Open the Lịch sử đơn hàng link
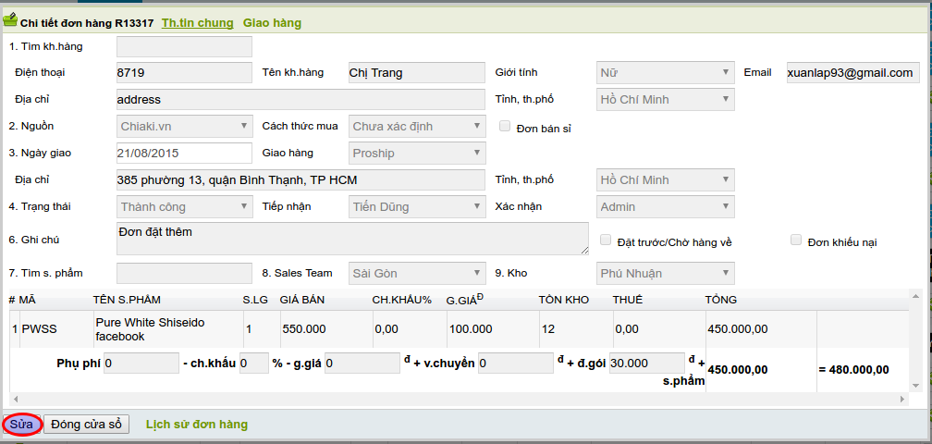 197,425
